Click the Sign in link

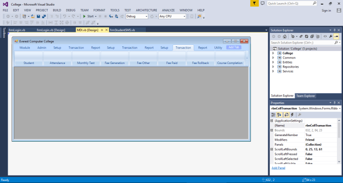pyautogui.click(x=326, y=10)
